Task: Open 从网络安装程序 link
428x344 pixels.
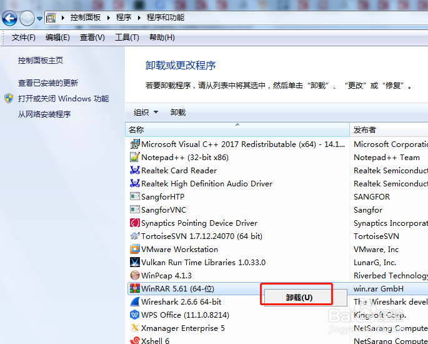Action: [x=44, y=114]
